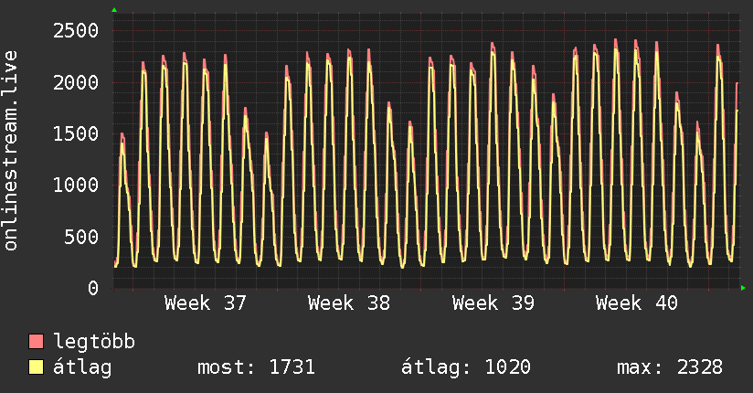
Task: Click the átlag: 1020 statistic
Action: click(x=466, y=367)
